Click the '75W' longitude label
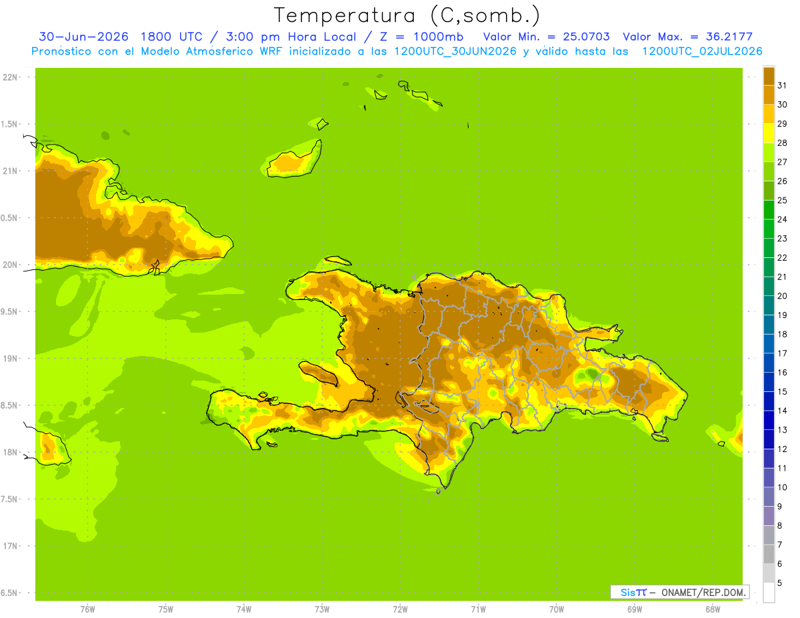The height and width of the screenshot is (618, 800). click(x=165, y=609)
